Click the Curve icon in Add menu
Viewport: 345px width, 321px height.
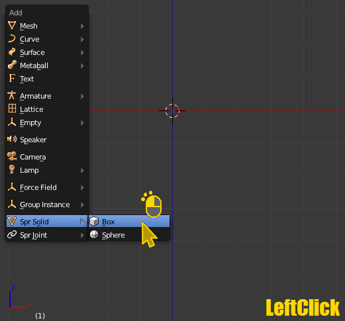pos(12,39)
